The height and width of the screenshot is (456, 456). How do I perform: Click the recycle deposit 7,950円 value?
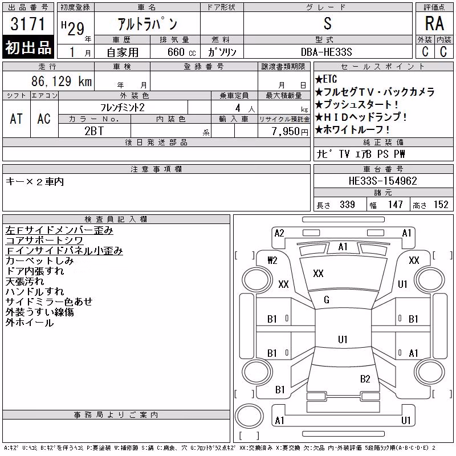pyautogui.click(x=290, y=131)
